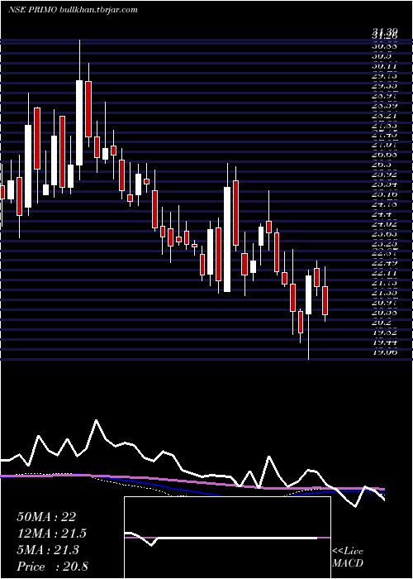Screen dimensions: 413x579
Task: Click the 22.11 price axis label
Action: coord(385,273)
